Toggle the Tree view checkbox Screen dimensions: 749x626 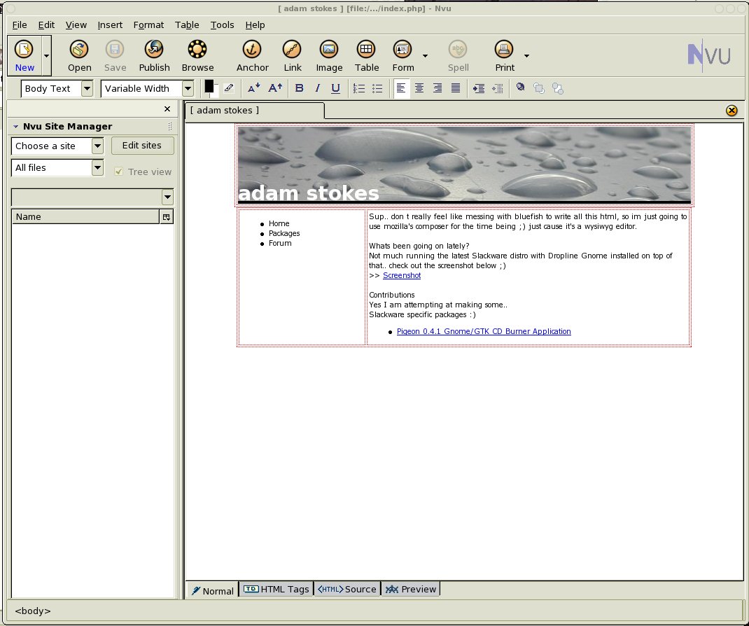pos(119,172)
